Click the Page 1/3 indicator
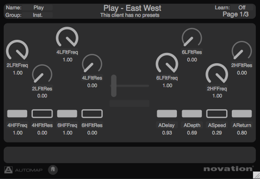 tap(236, 15)
